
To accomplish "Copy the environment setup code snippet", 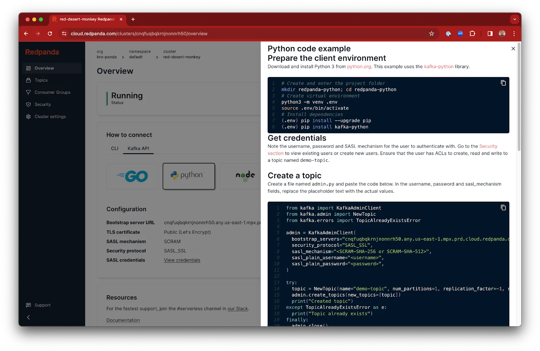I will tap(503, 83).
